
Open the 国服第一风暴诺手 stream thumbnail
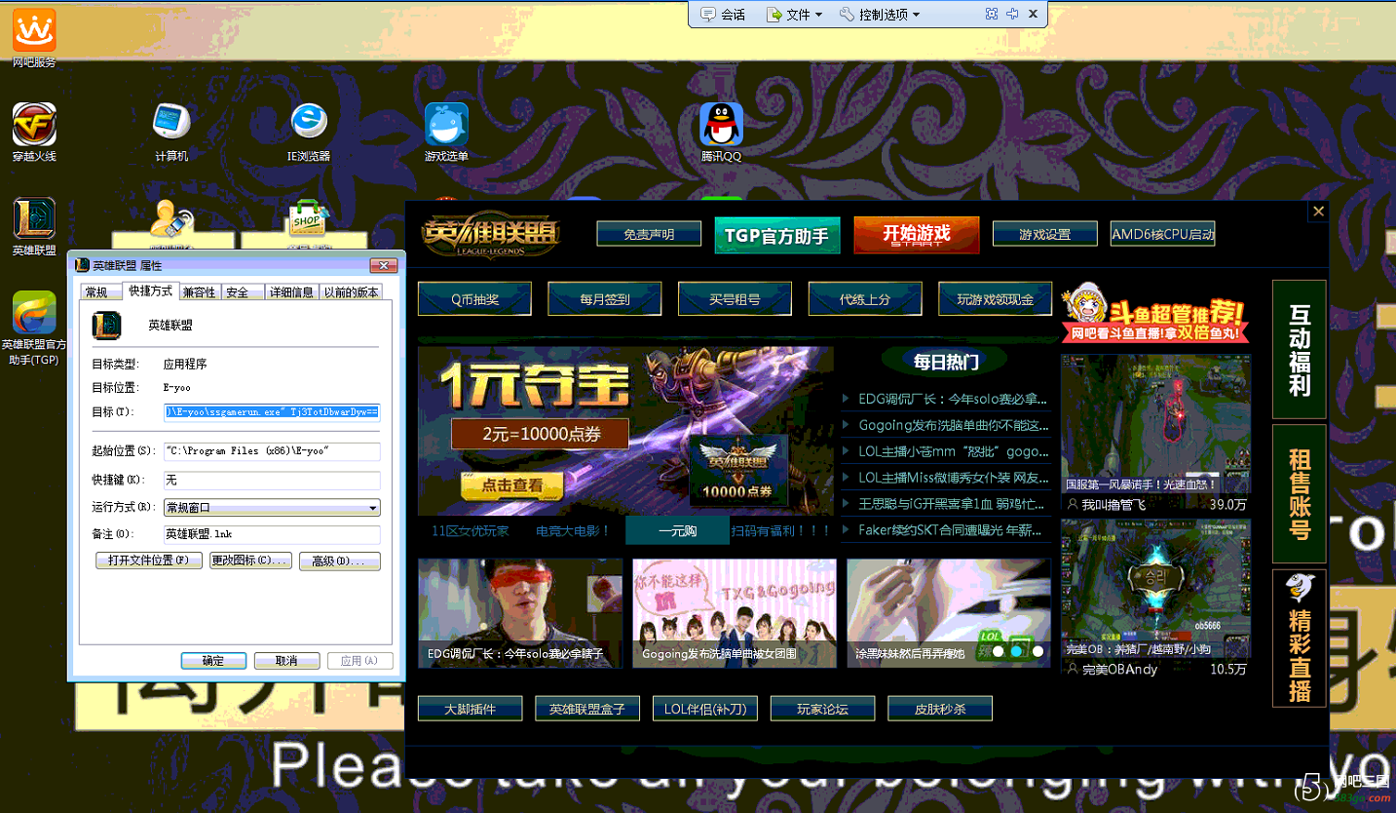click(x=1155, y=425)
